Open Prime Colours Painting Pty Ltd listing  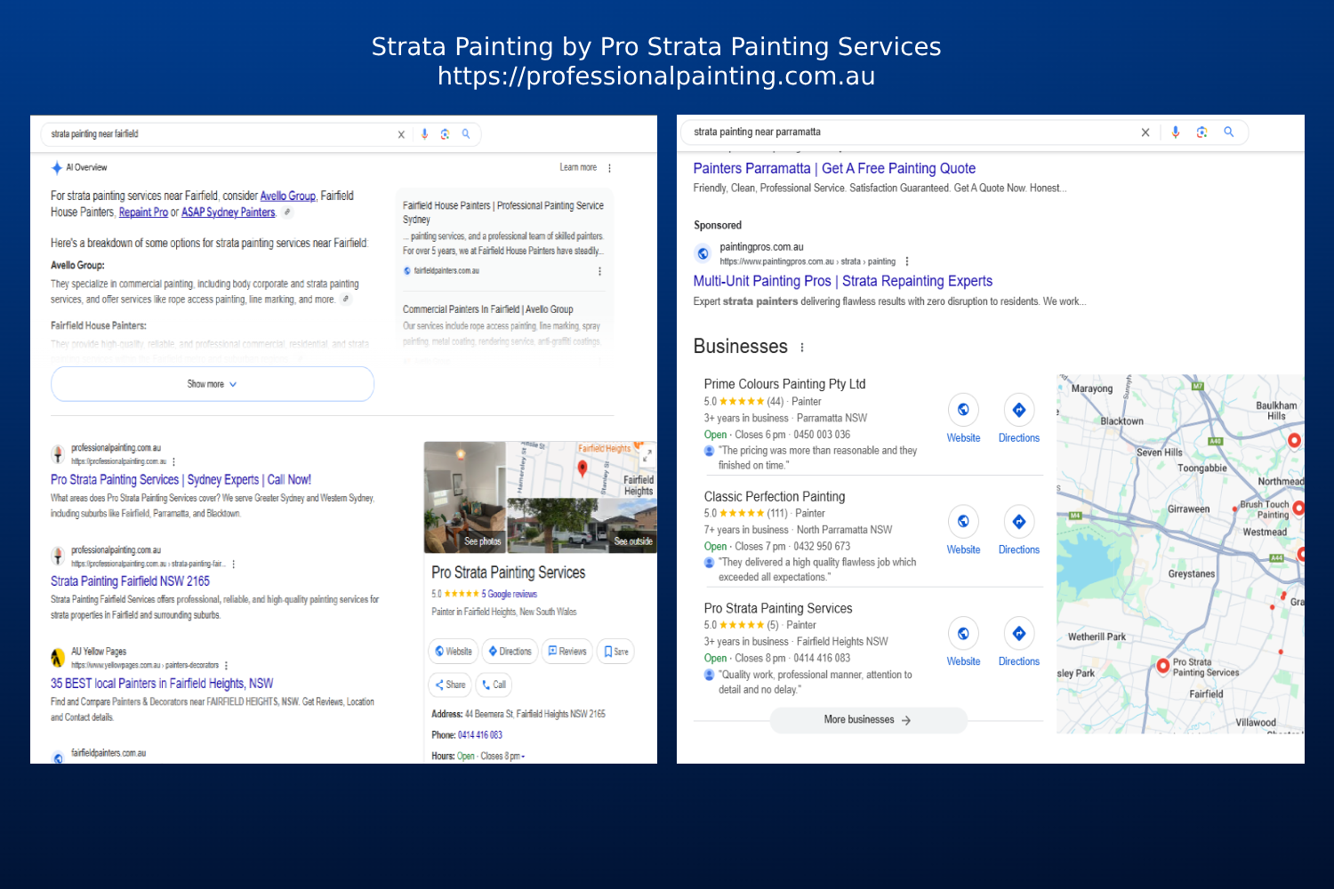(x=784, y=384)
